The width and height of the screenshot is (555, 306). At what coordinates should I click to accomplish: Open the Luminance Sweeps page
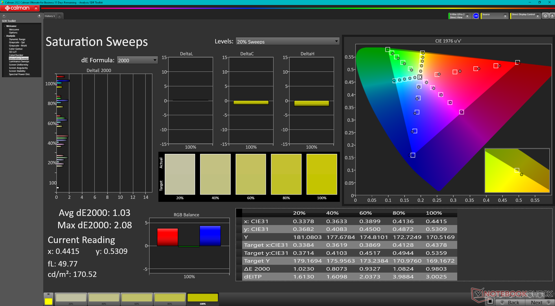(x=19, y=62)
